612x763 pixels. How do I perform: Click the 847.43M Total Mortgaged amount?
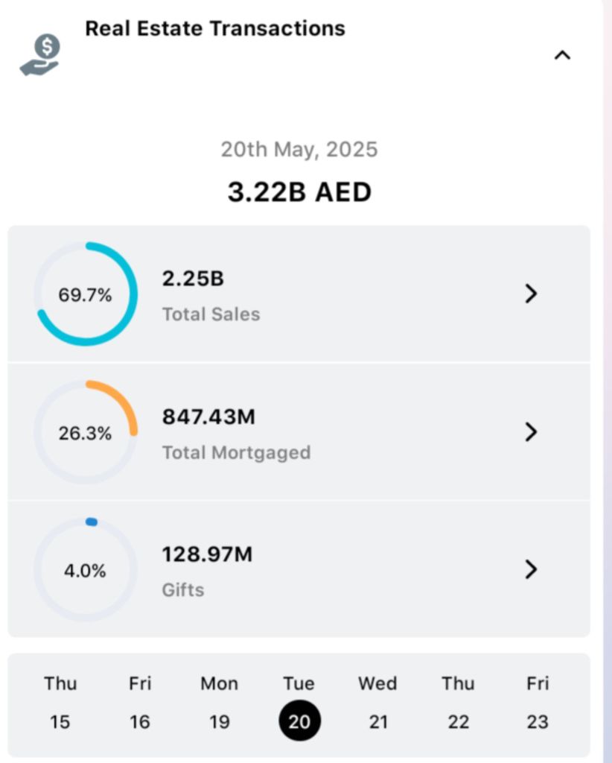[x=209, y=417]
